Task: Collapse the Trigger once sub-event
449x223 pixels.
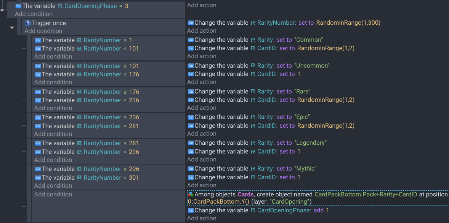Action: tap(12, 28)
